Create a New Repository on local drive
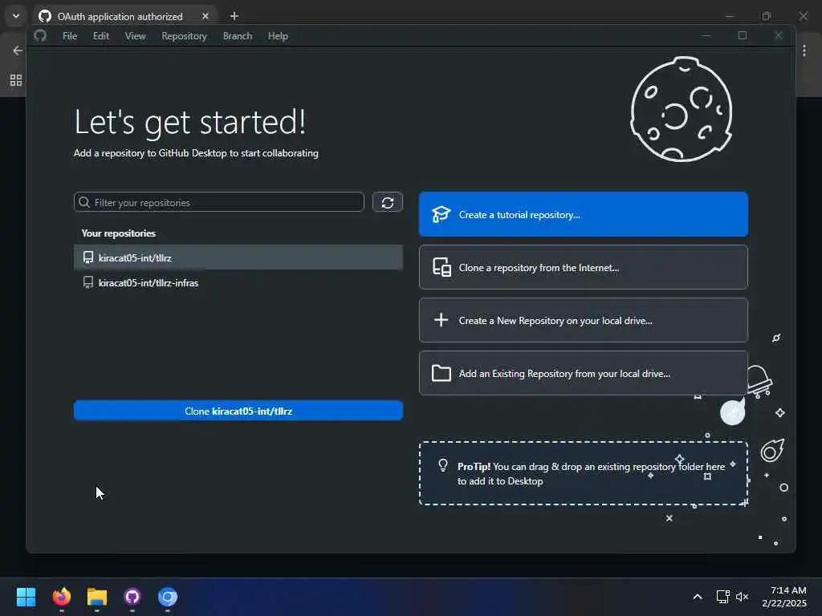 tap(584, 321)
